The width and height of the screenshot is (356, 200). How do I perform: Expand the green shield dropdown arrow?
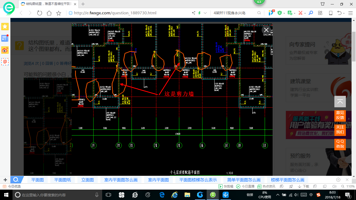click(x=284, y=13)
